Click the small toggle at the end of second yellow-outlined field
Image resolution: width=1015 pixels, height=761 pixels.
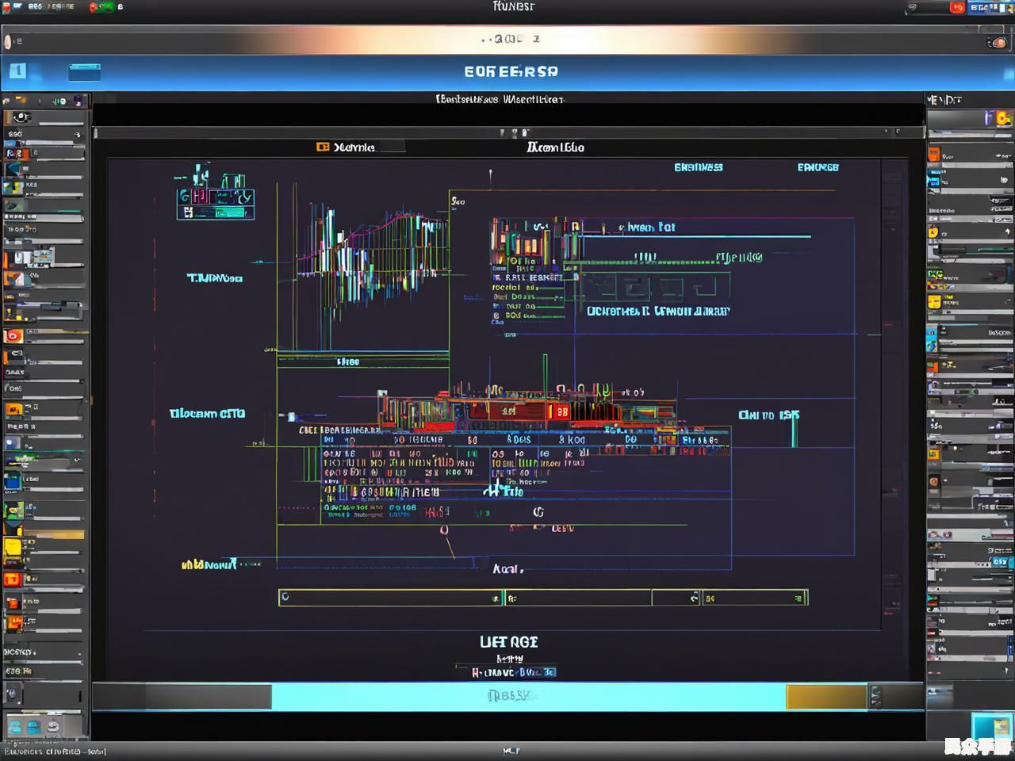click(x=694, y=598)
